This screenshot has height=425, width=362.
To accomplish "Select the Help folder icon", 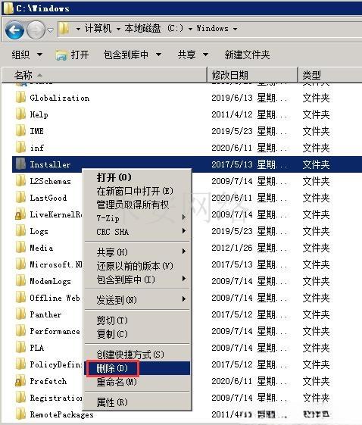I will (x=21, y=114).
